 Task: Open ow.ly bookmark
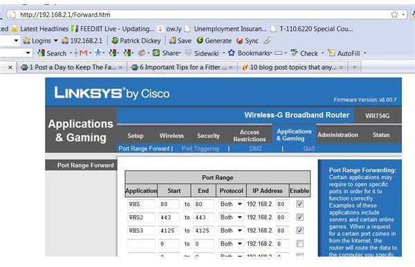coord(169,28)
